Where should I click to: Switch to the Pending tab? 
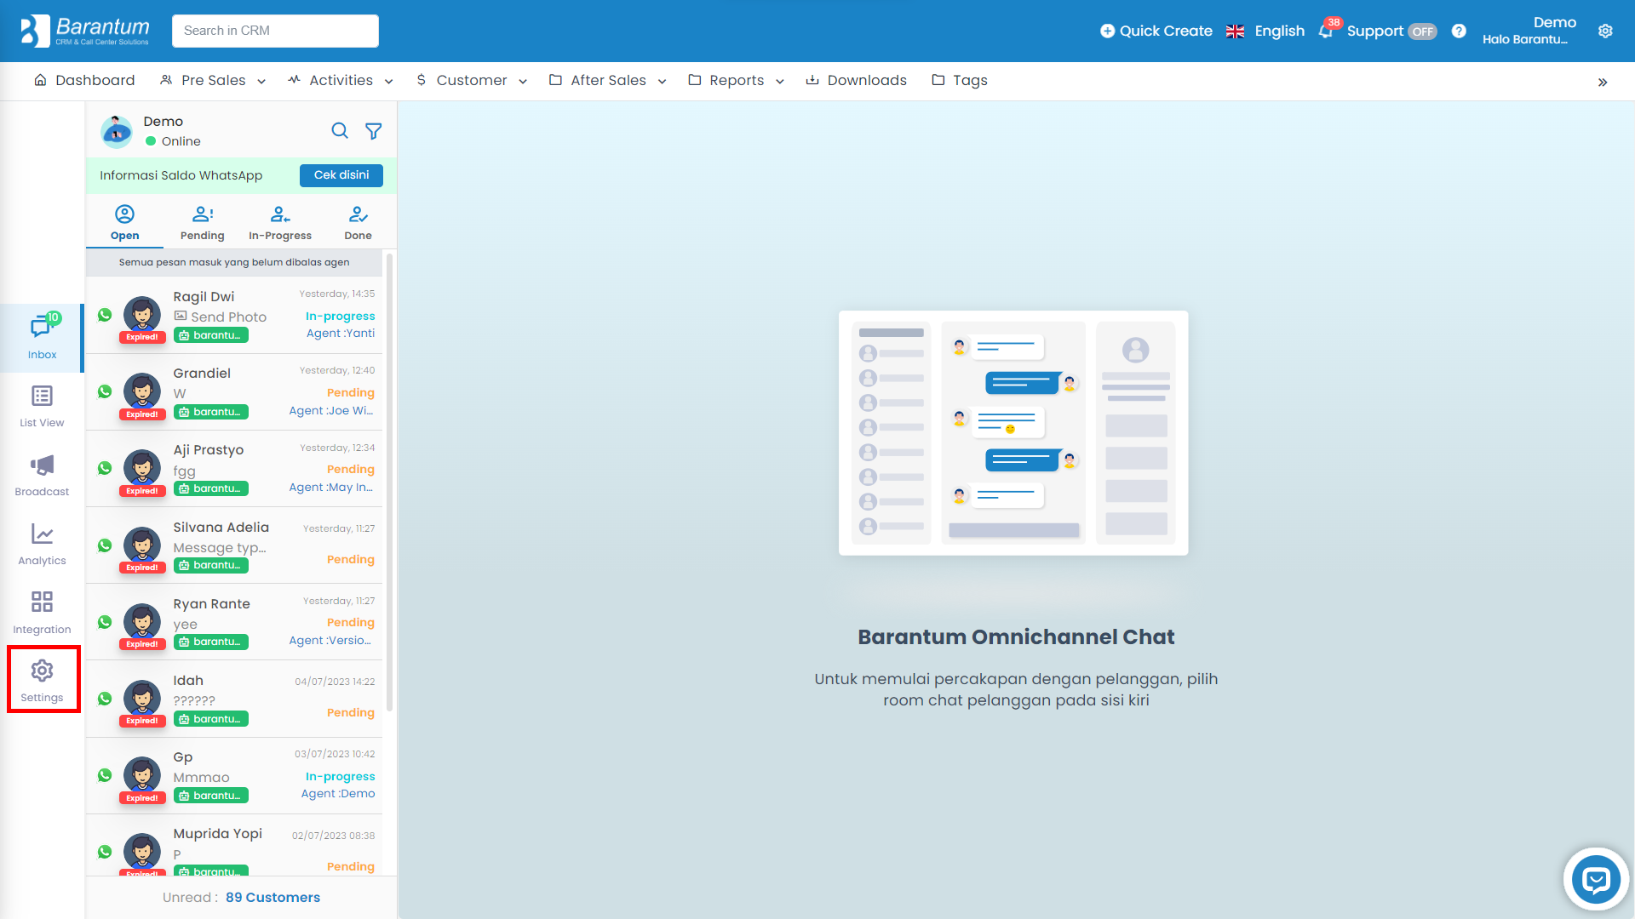(203, 223)
